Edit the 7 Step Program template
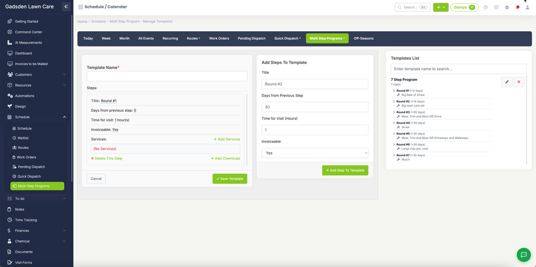This screenshot has height=267, width=536. [507, 82]
